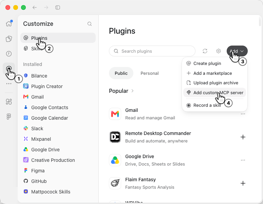Open Flaim Fantasy plugin logo
Image resolution: width=263 pixels, height=204 pixels.
(x=115, y=183)
